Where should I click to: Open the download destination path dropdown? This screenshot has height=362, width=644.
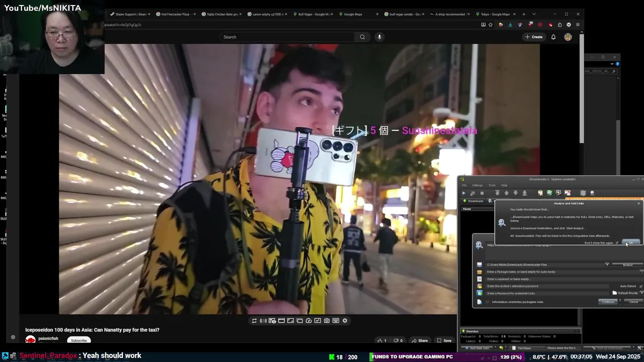pos(607,264)
